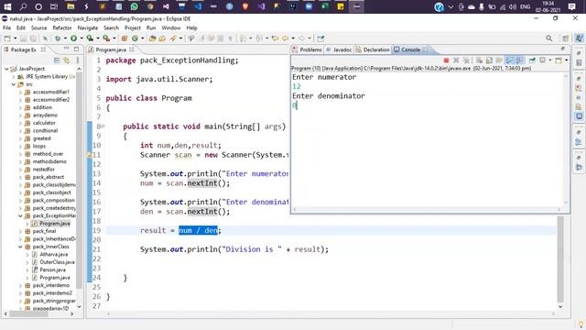Select Person.java in Package Explorer
Image resolution: width=586 pixels, height=330 pixels.
[53, 270]
